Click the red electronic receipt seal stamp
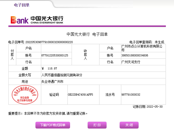The width and height of the screenshot is (174, 134). coord(25,95)
